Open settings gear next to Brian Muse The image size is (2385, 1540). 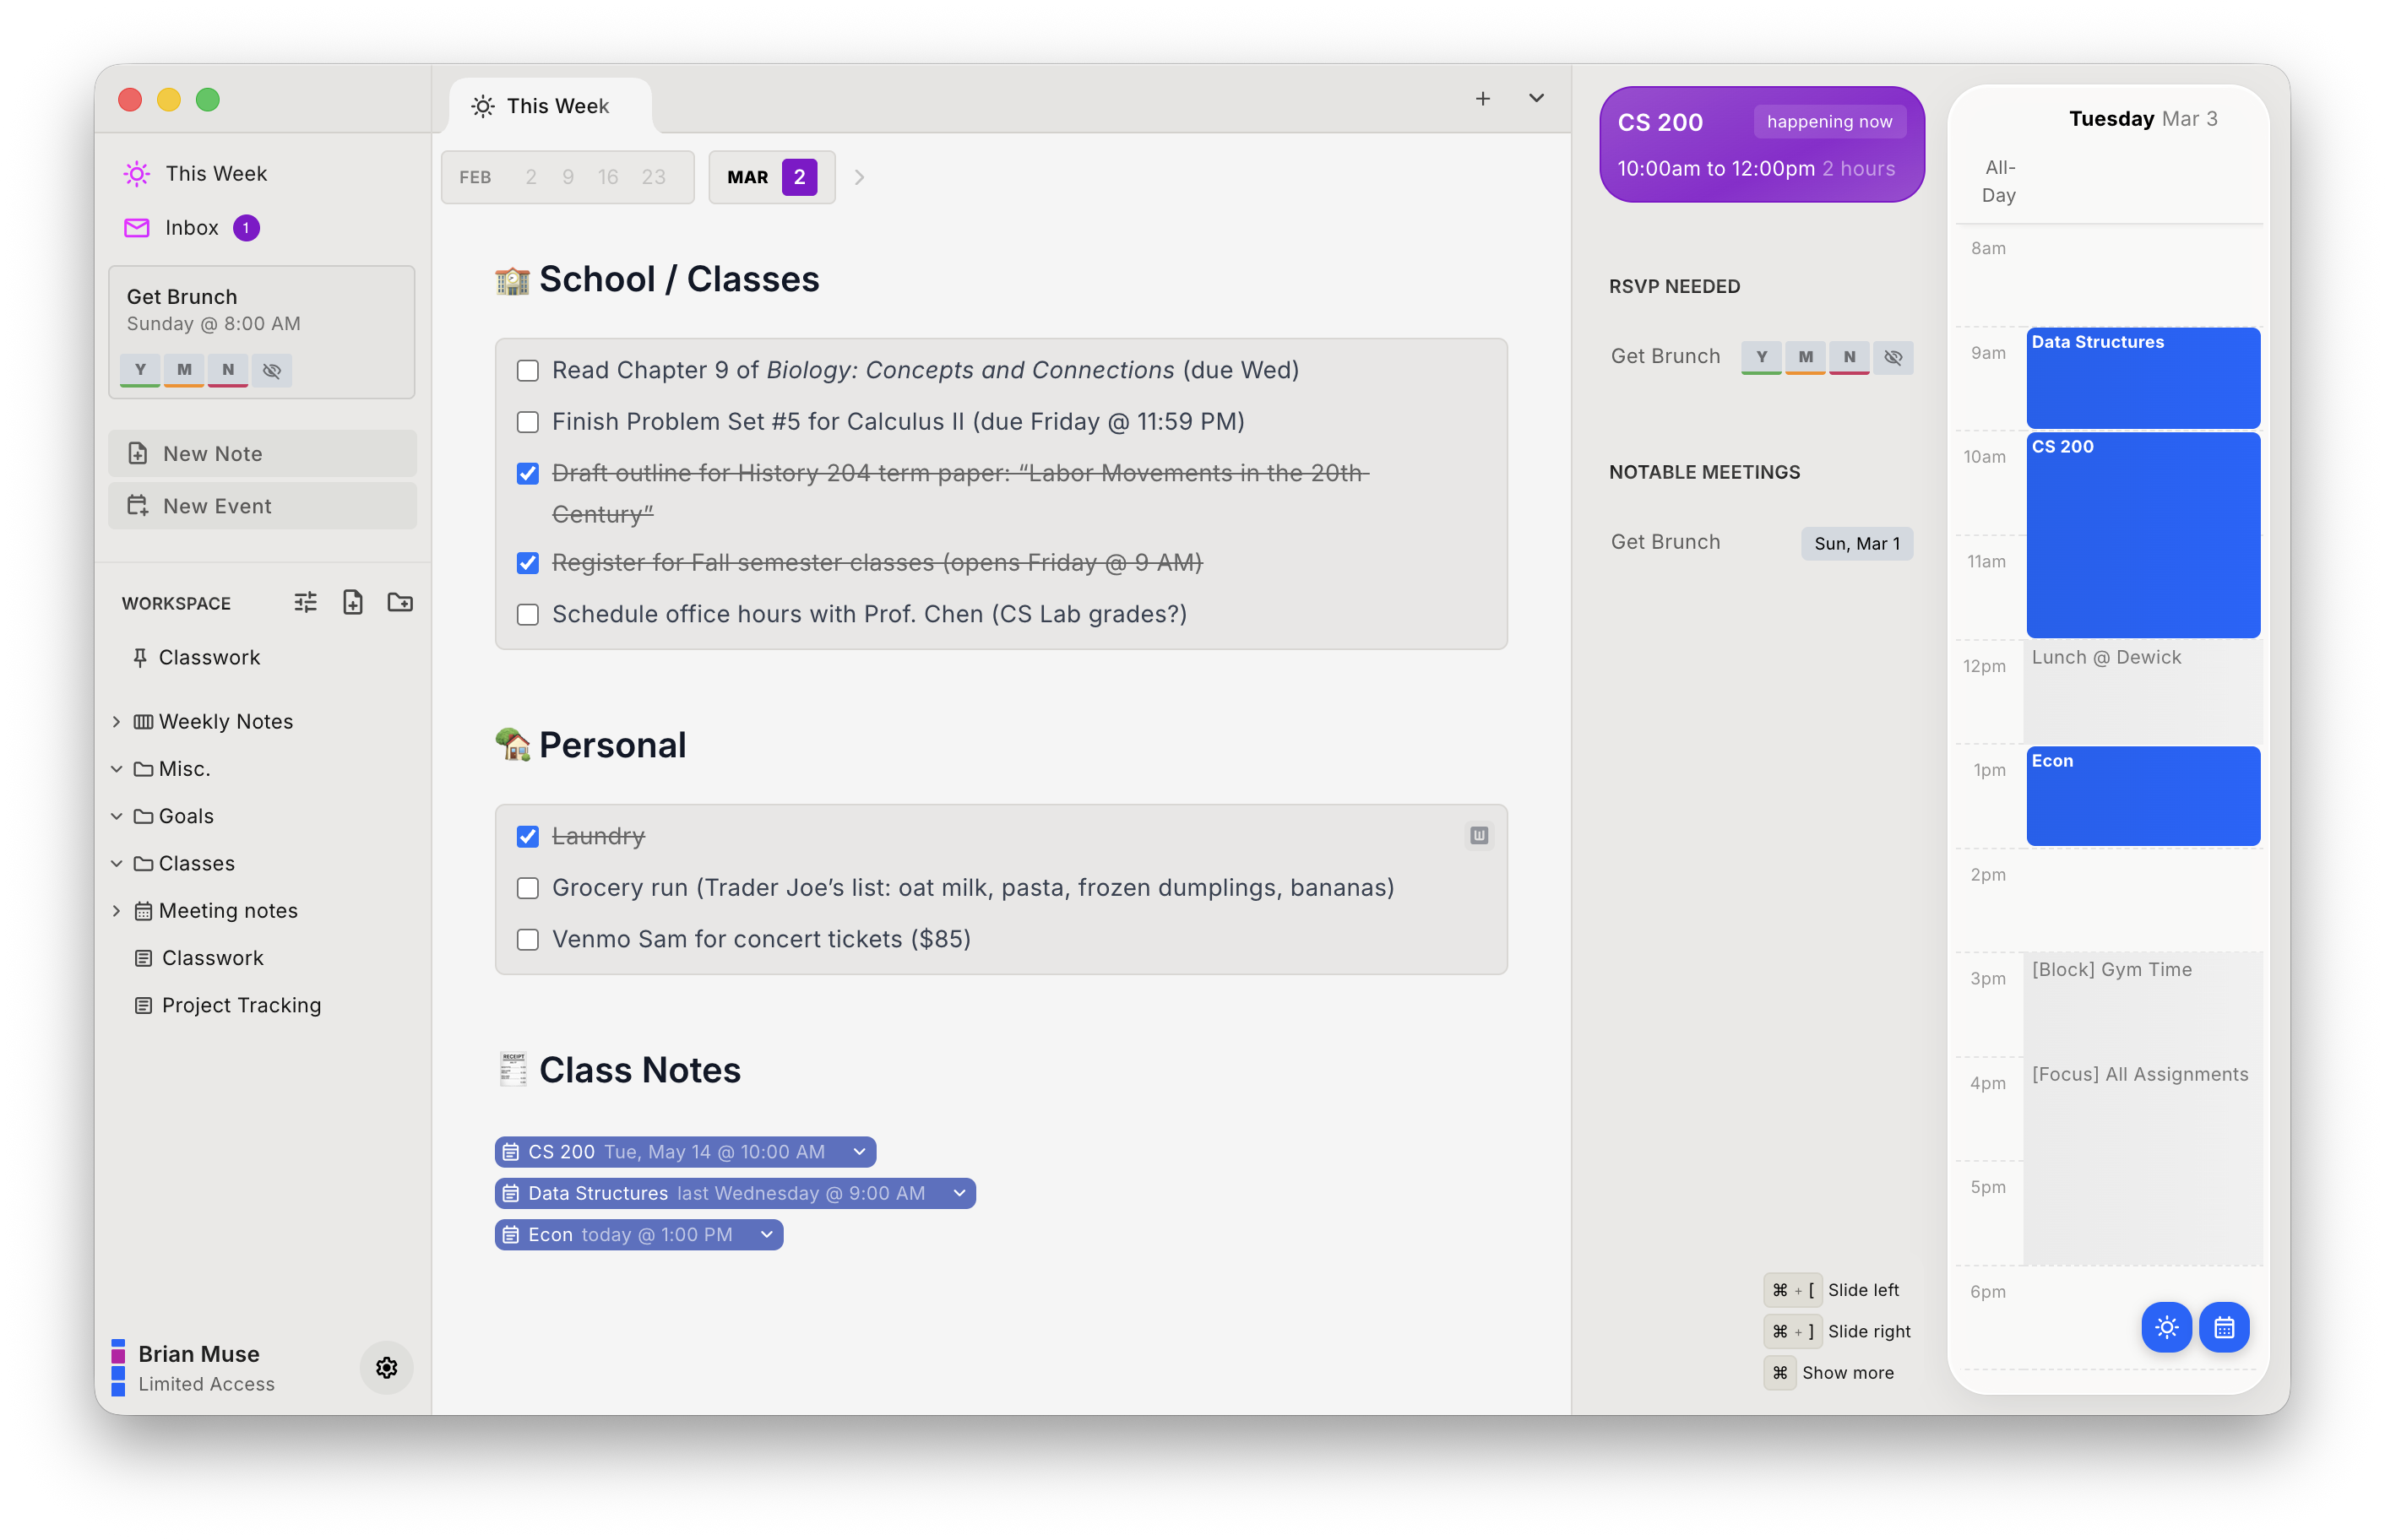[x=386, y=1367]
